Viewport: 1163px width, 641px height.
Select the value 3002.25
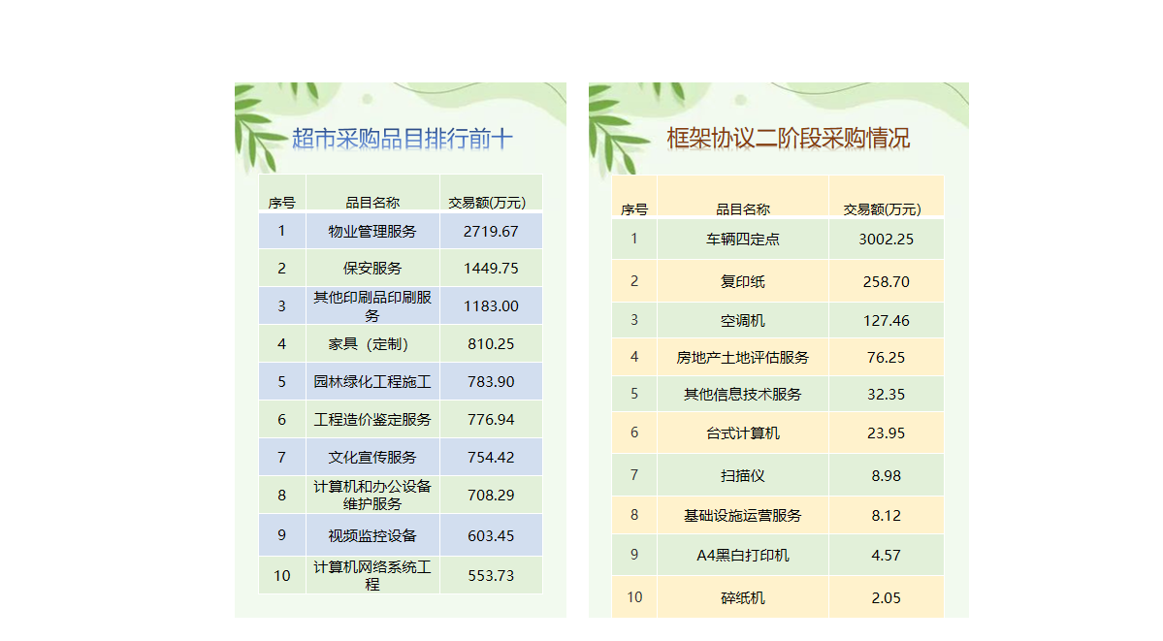[887, 240]
